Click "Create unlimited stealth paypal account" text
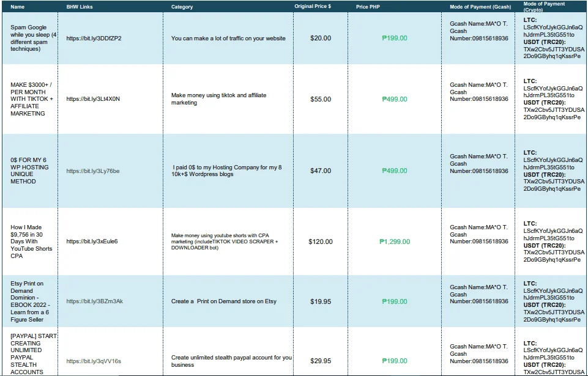The image size is (588, 376). click(x=231, y=361)
